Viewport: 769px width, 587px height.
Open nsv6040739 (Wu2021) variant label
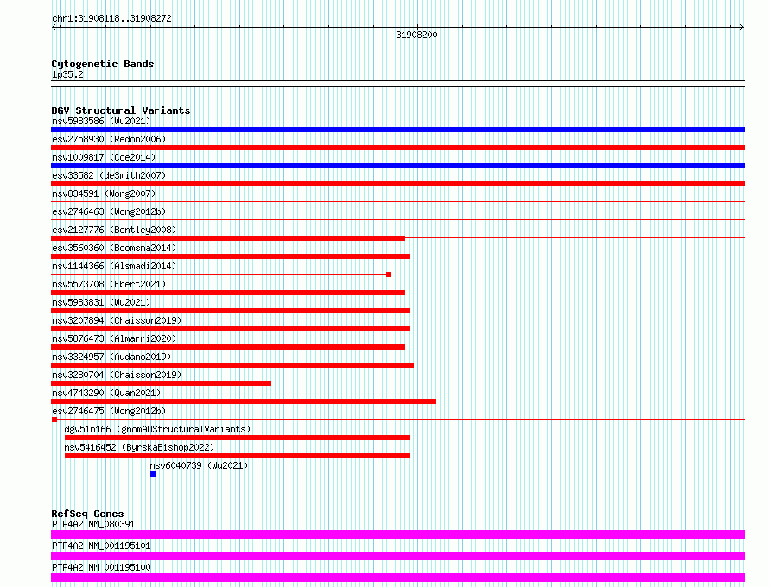[199, 465]
